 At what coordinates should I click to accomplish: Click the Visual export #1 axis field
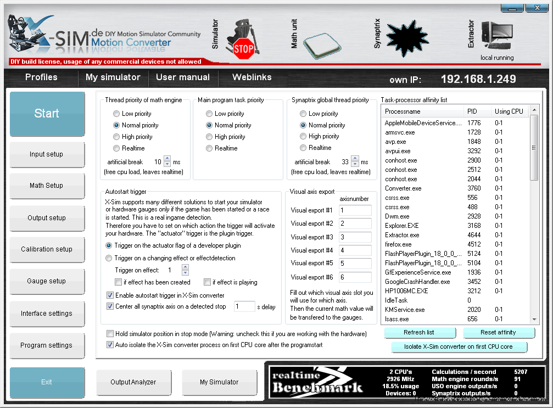tap(355, 210)
